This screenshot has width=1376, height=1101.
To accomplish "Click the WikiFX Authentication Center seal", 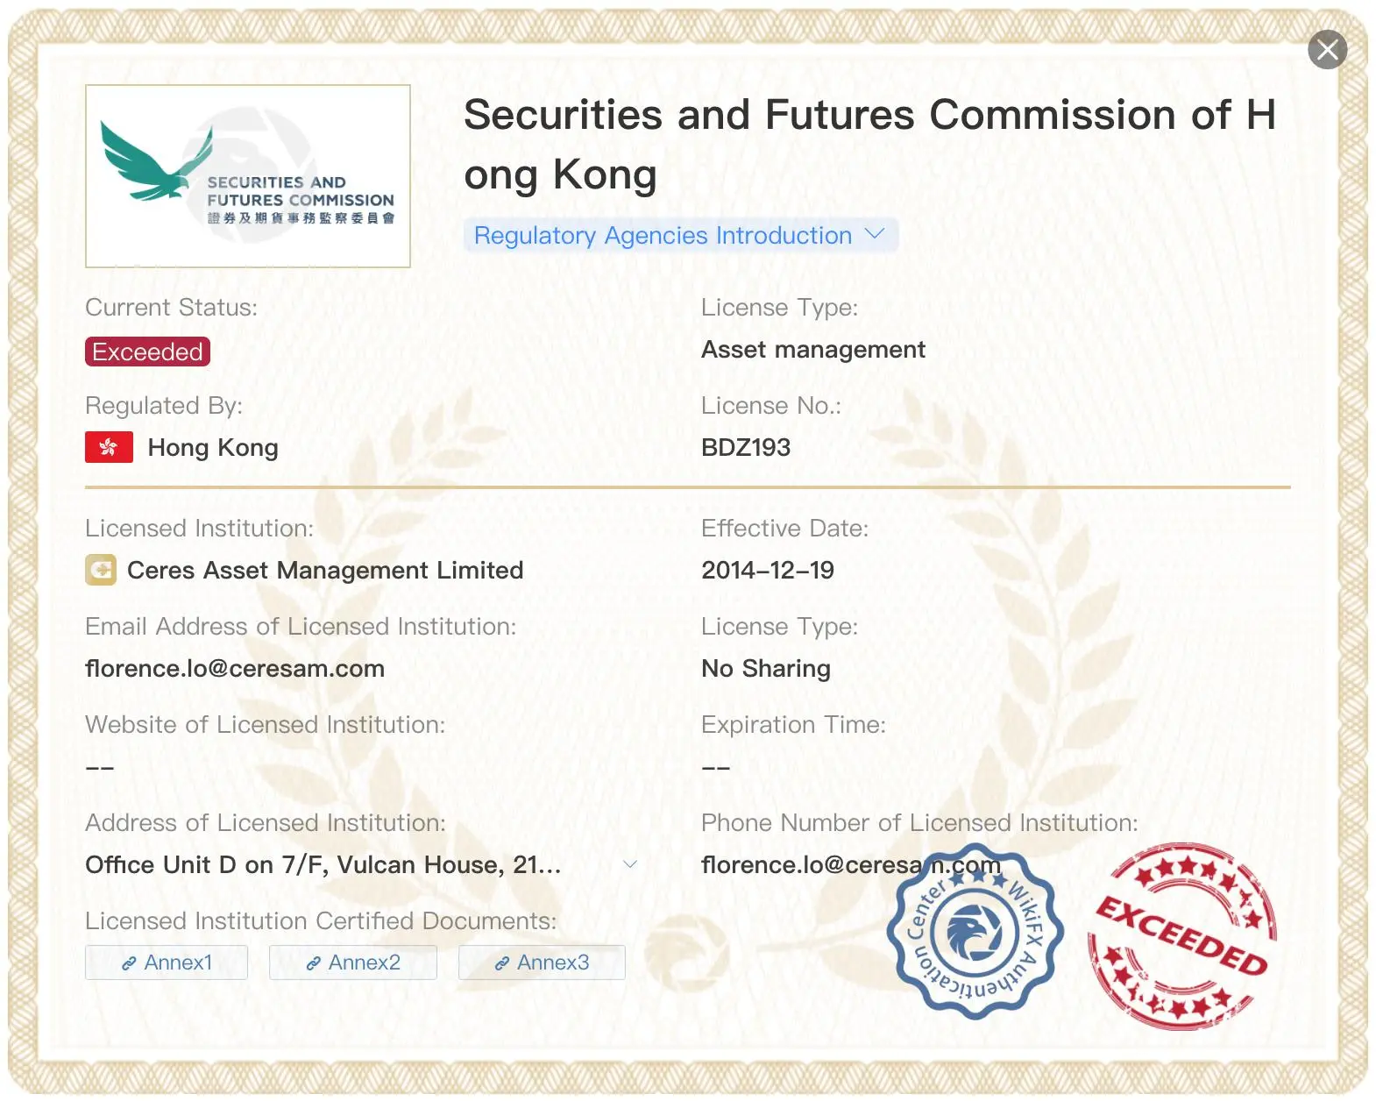I will click(x=975, y=932).
